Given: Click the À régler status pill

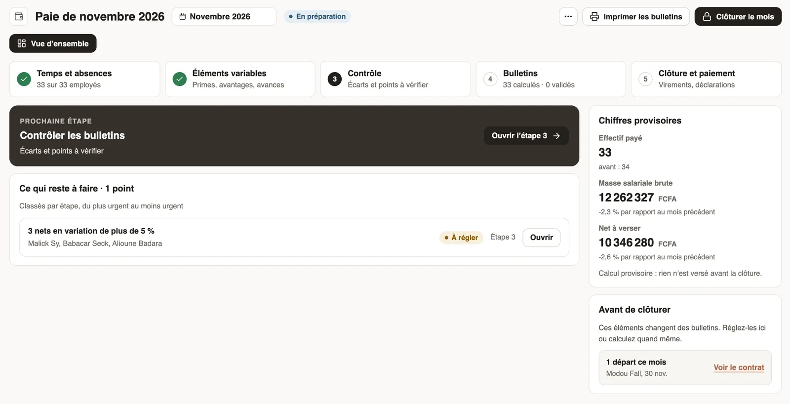Looking at the screenshot, I should point(461,238).
